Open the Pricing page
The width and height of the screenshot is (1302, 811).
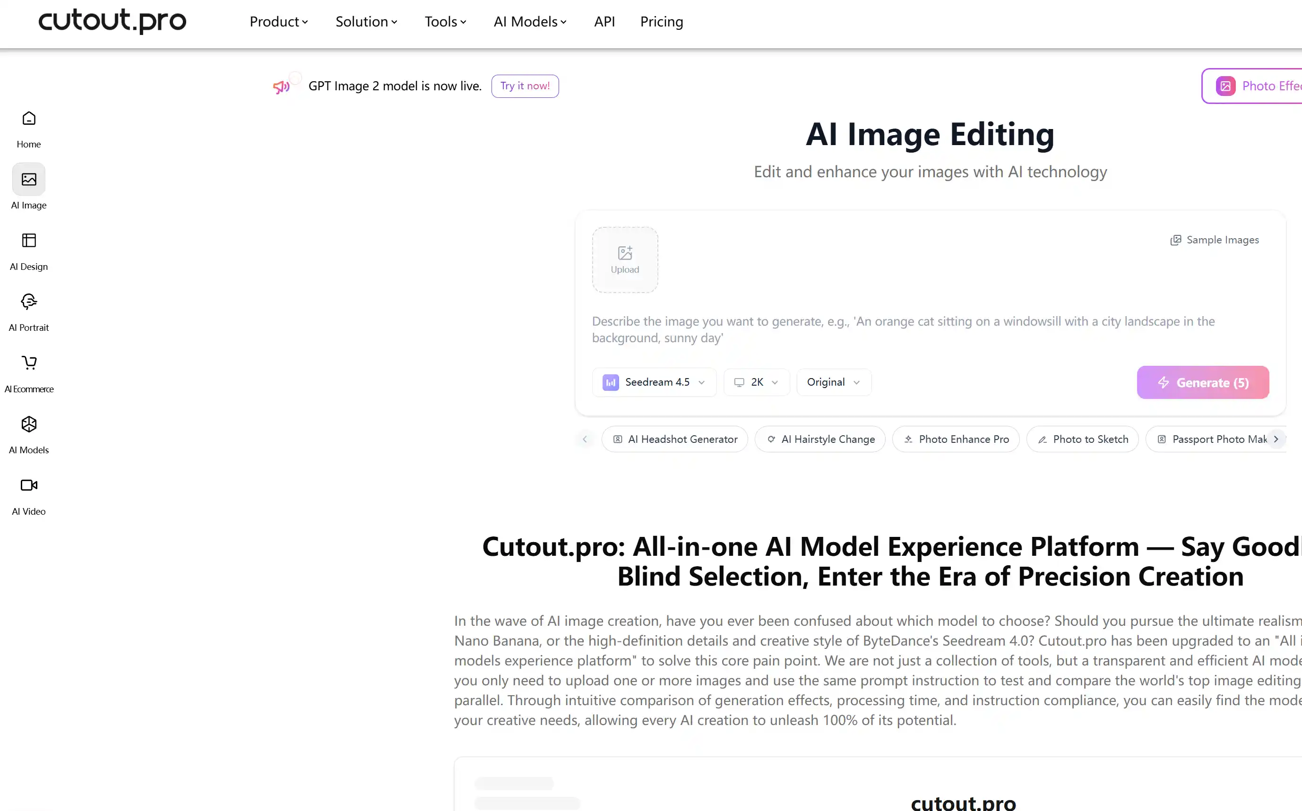pyautogui.click(x=662, y=21)
